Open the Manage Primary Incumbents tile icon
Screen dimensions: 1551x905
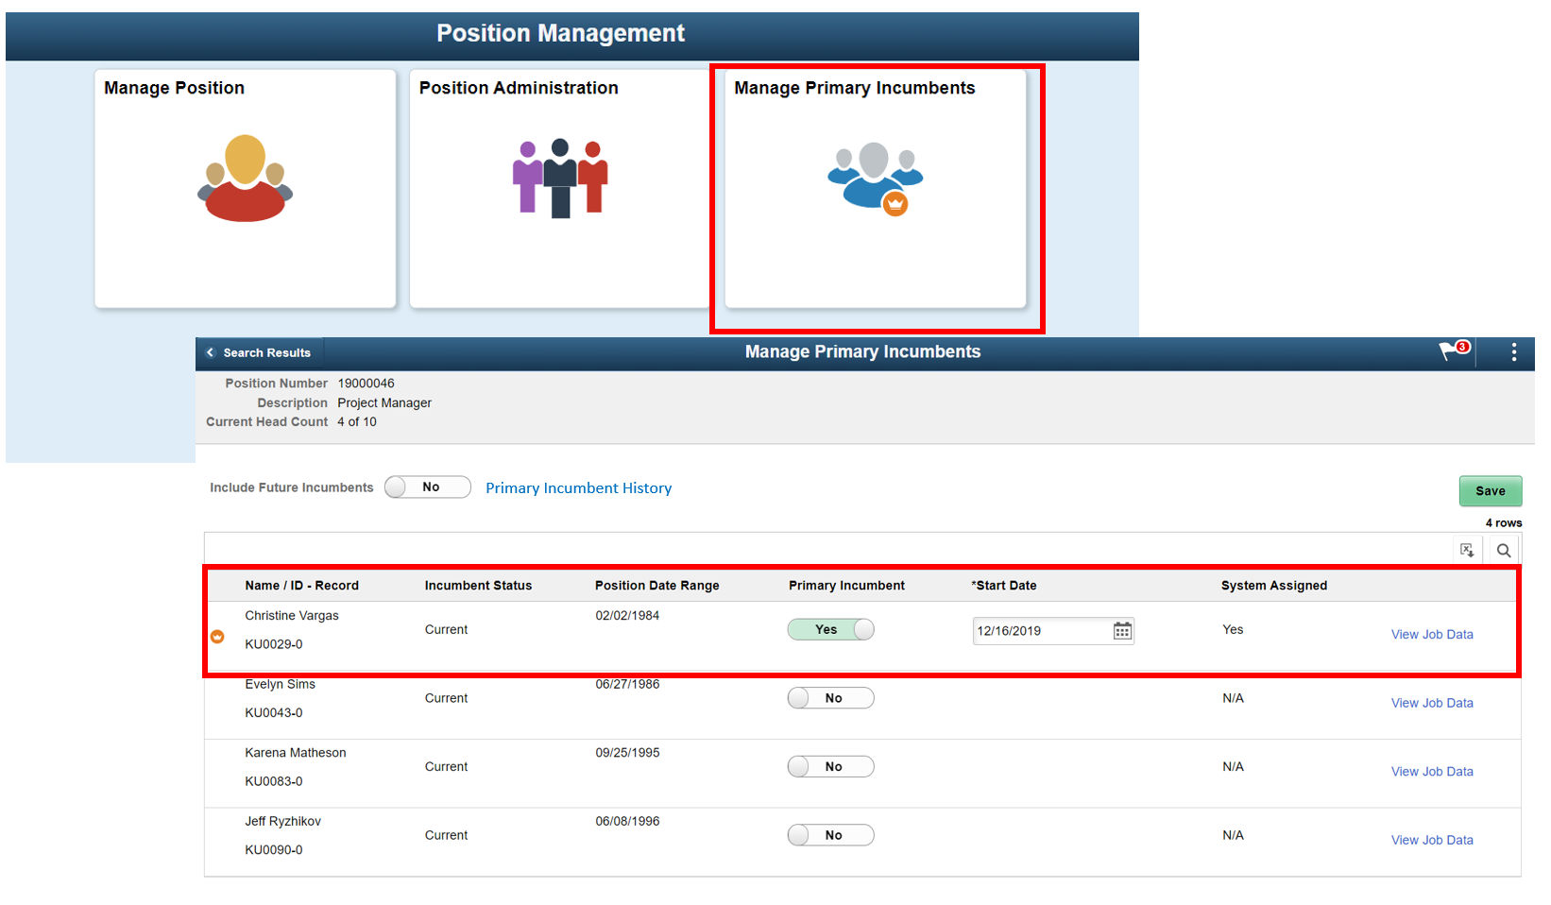coord(875,178)
